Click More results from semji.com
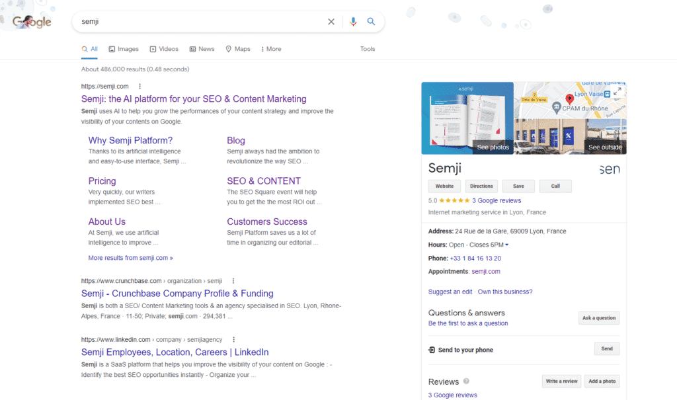The height and width of the screenshot is (400, 677). click(x=130, y=258)
